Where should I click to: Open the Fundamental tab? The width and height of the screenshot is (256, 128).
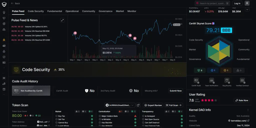click(55, 11)
